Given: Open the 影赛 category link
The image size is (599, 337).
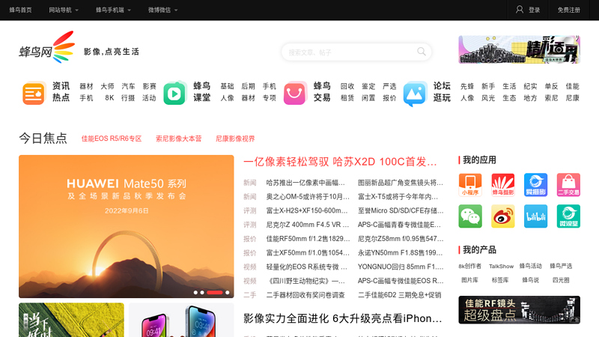Looking at the screenshot, I should (149, 86).
